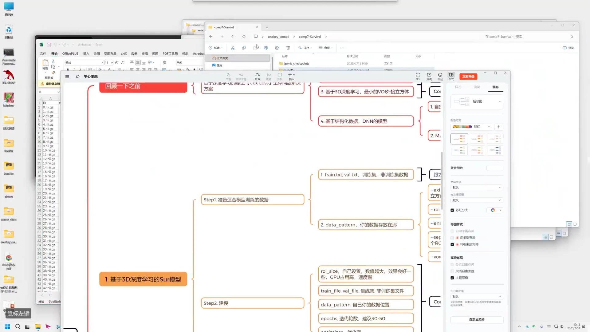Open 全局字体 默认 dropdown
The height and width of the screenshot is (332, 590).
tap(477, 188)
